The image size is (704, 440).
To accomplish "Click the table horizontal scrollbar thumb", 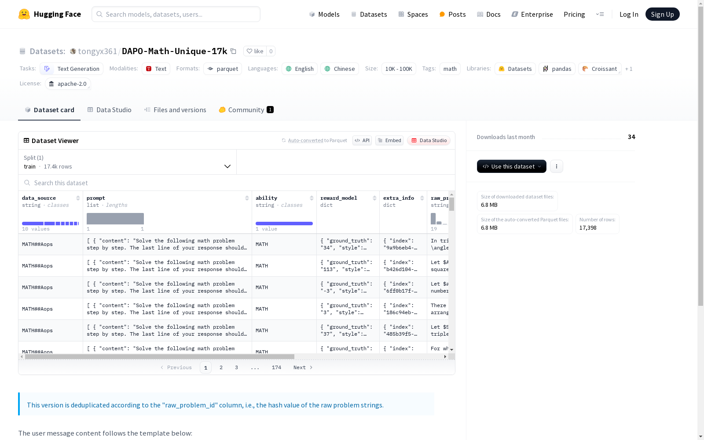I will pyautogui.click(x=159, y=356).
